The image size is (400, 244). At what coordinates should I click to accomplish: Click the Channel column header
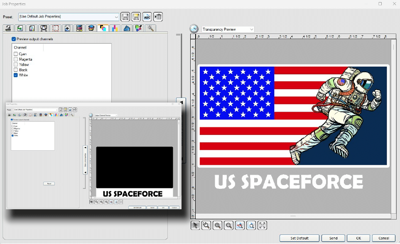point(27,47)
